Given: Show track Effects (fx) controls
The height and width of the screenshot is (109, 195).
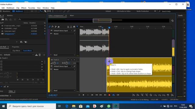Looking at the screenshot, I should coord(52,27).
